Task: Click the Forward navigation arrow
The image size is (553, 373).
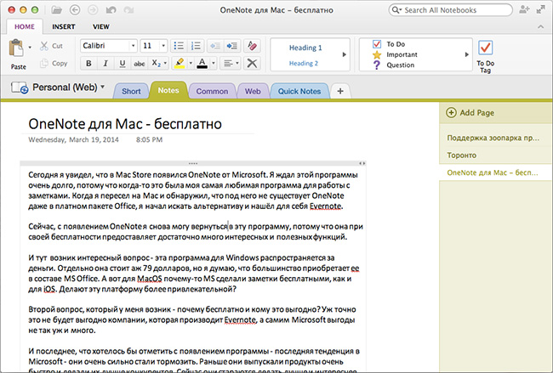Action: click(x=93, y=10)
